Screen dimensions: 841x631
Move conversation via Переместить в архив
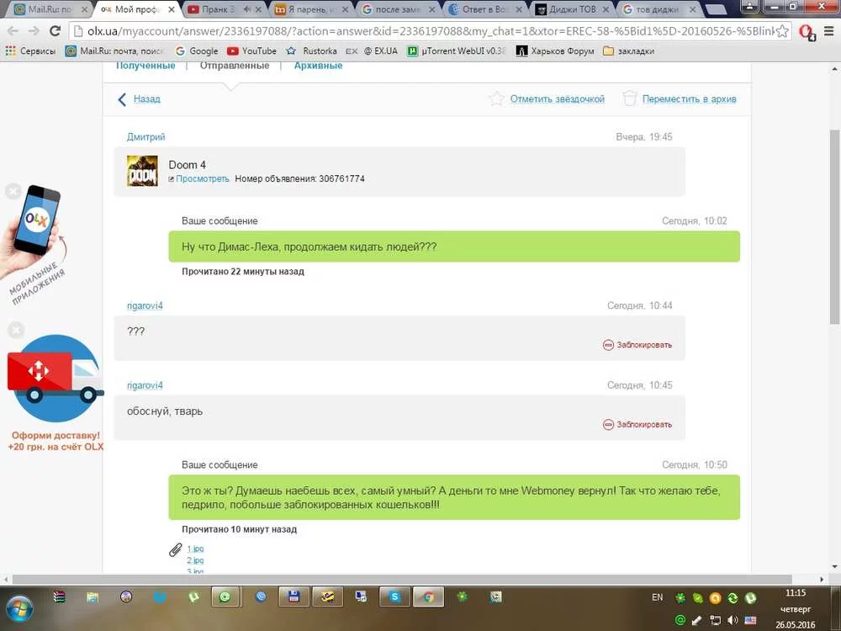[690, 98]
